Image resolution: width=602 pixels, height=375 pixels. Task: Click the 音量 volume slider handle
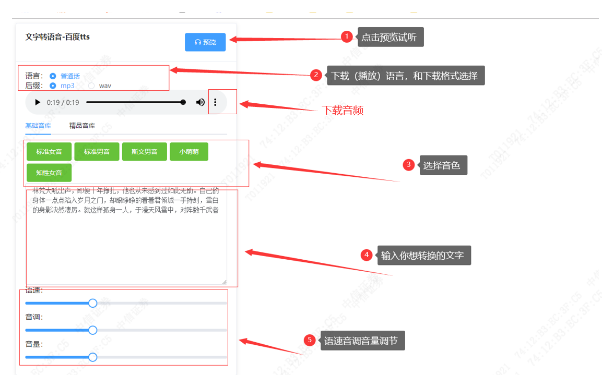pyautogui.click(x=92, y=357)
